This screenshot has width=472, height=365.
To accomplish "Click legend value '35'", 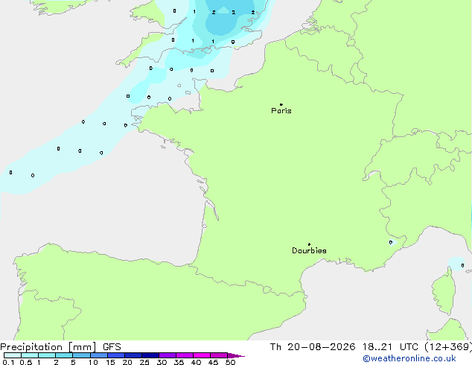I will coord(179,362).
